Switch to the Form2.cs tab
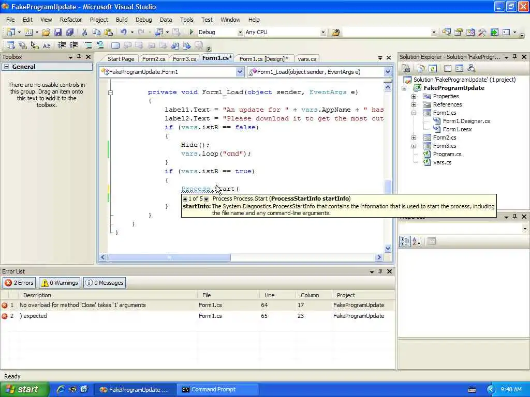Image resolution: width=530 pixels, height=397 pixels. (x=154, y=59)
